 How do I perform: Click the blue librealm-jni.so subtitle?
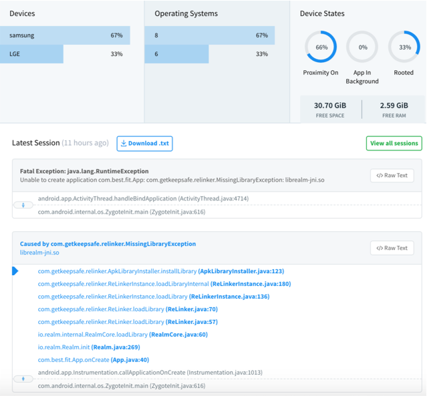click(39, 252)
